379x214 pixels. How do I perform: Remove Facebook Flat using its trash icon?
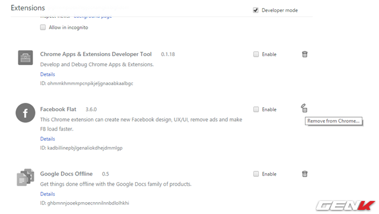304,108
